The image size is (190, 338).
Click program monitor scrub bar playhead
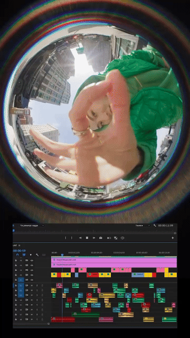pos(14,231)
